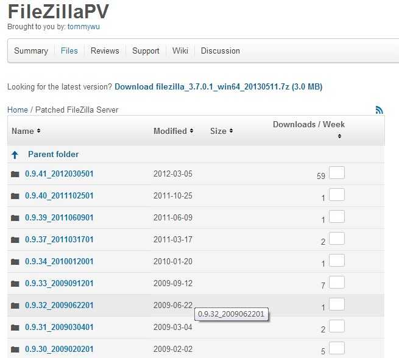Image resolution: width=399 pixels, height=358 pixels.
Task: Select the modified date 2011-03-17
Action: pyautogui.click(x=173, y=239)
